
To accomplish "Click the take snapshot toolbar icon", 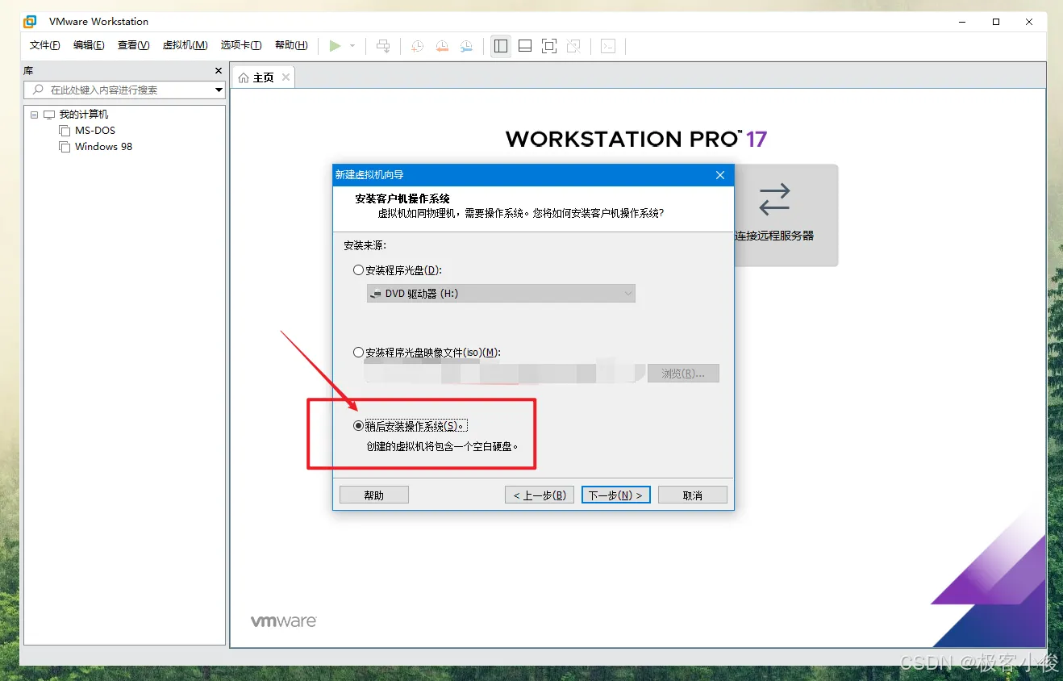I will pyautogui.click(x=417, y=46).
